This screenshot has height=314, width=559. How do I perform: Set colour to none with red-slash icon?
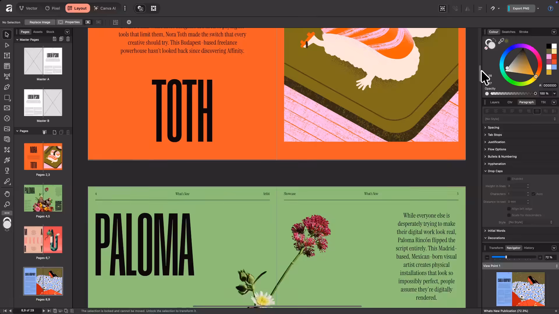486,48
